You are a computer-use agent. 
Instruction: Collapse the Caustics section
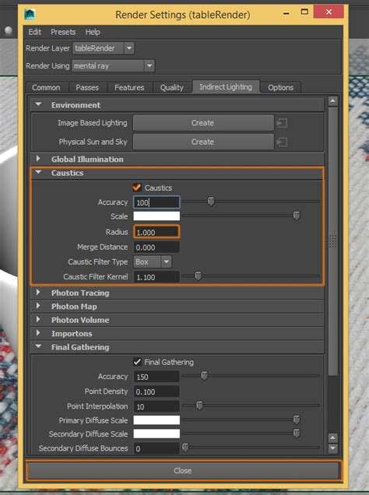tap(38, 172)
